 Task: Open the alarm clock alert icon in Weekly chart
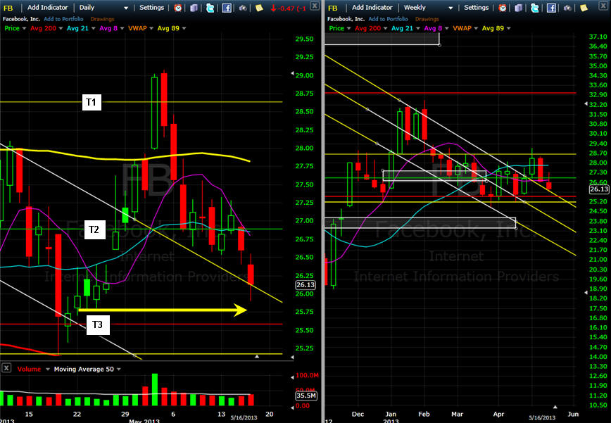click(x=503, y=8)
